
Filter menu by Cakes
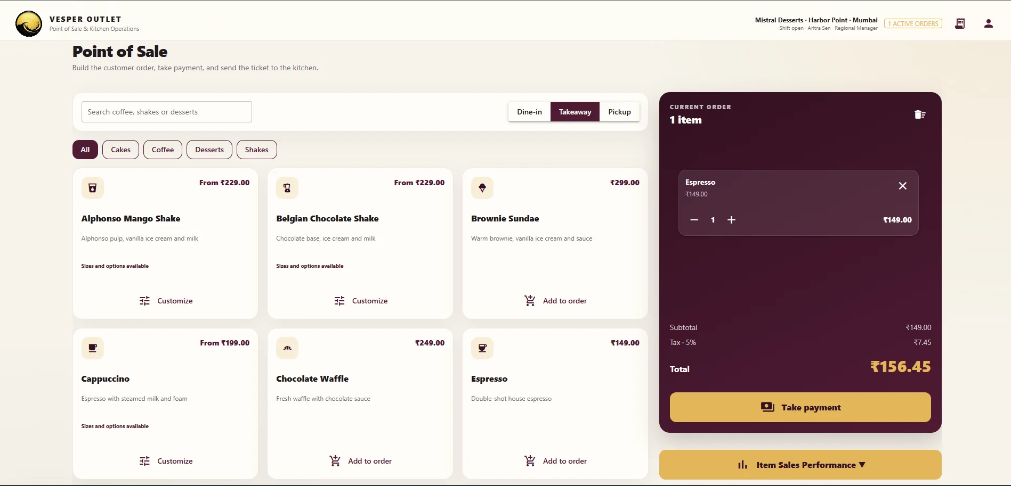[120, 150]
